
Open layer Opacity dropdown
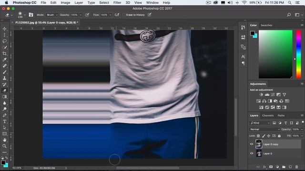[302, 129]
